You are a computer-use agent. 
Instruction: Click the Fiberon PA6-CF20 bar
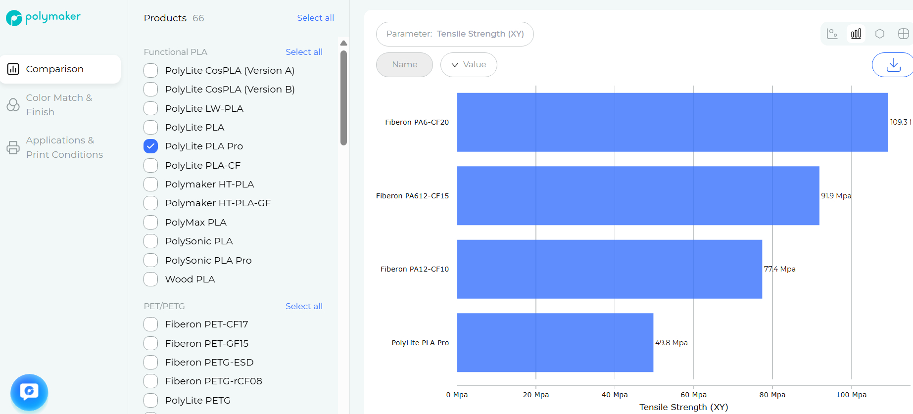[672, 122]
